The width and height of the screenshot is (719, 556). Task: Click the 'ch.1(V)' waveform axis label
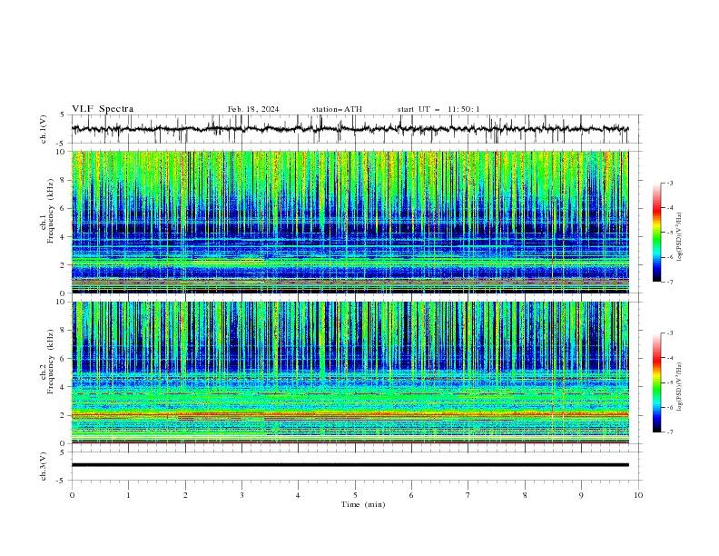pyautogui.click(x=44, y=129)
